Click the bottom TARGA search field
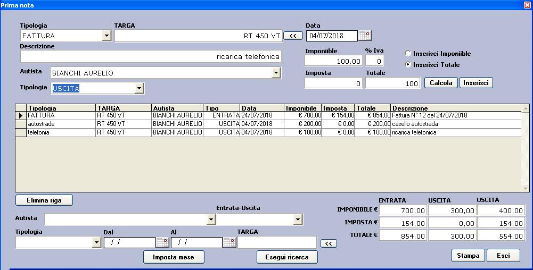This screenshot has width=533, height=270. click(277, 242)
